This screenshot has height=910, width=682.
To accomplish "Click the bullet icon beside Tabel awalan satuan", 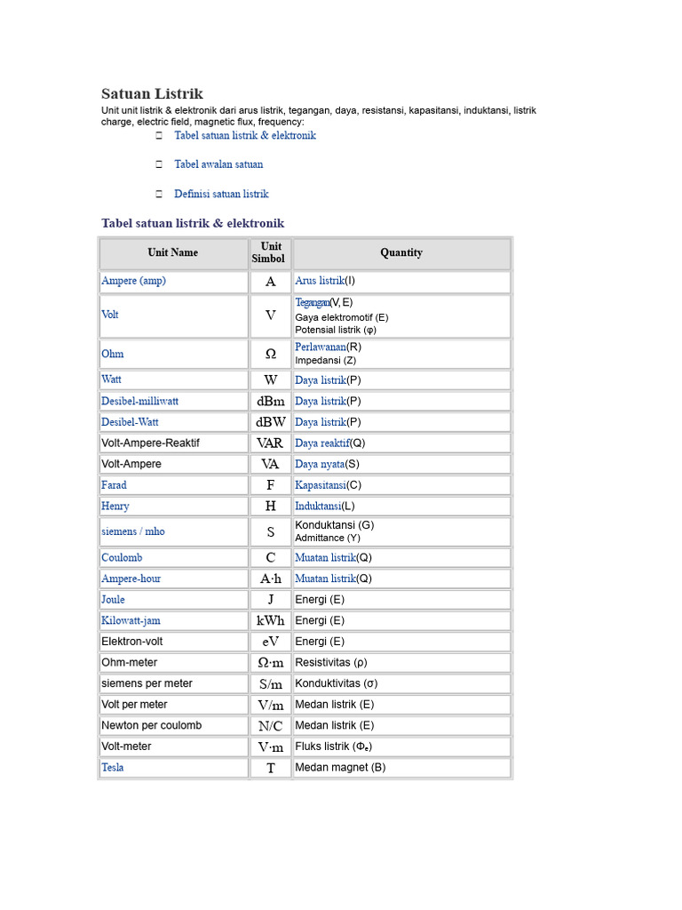I will coord(159,164).
